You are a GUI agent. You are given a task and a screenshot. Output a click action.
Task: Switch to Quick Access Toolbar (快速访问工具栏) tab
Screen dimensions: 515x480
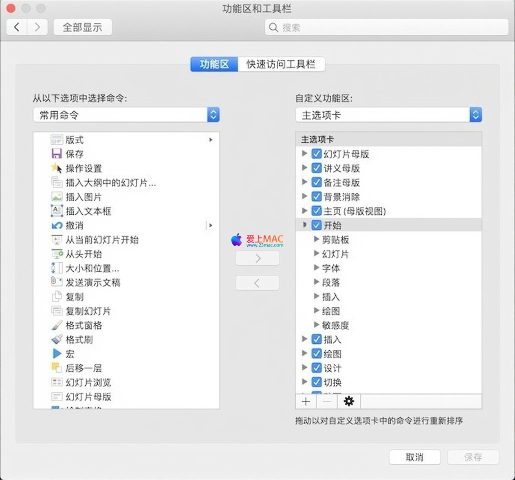pos(281,64)
